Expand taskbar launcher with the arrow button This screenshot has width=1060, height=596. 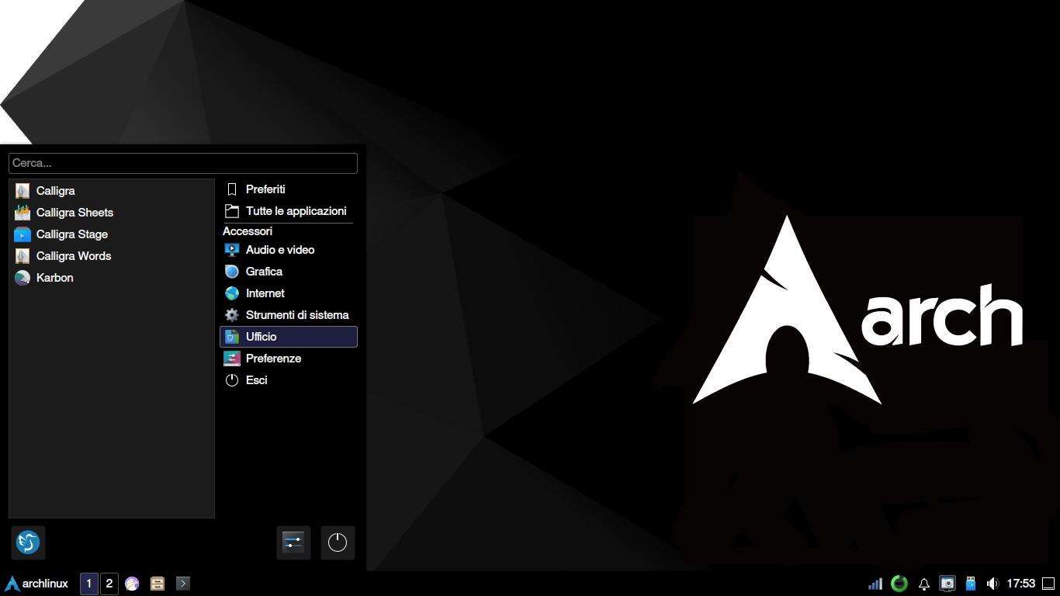pos(183,584)
